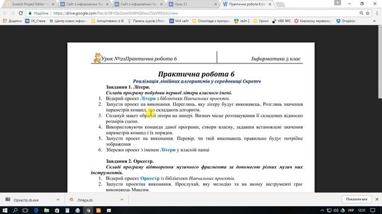Click the Показати все downloads button
This screenshot has height=214, width=382.
[x=356, y=199]
